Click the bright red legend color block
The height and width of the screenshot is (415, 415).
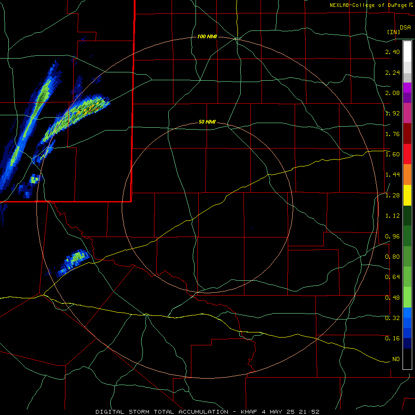click(x=407, y=154)
